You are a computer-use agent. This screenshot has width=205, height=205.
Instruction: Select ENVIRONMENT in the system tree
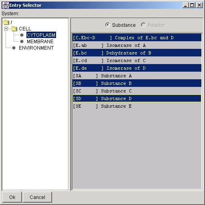36,48
